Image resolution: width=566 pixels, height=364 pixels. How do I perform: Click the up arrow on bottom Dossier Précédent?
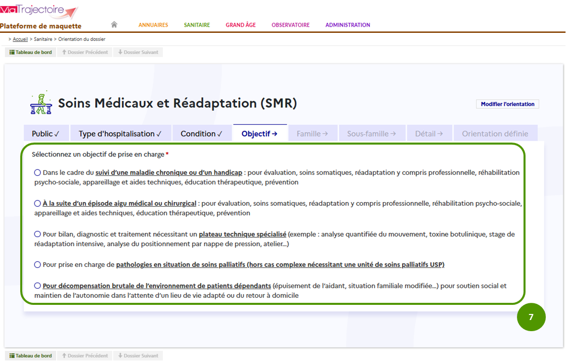pos(64,356)
